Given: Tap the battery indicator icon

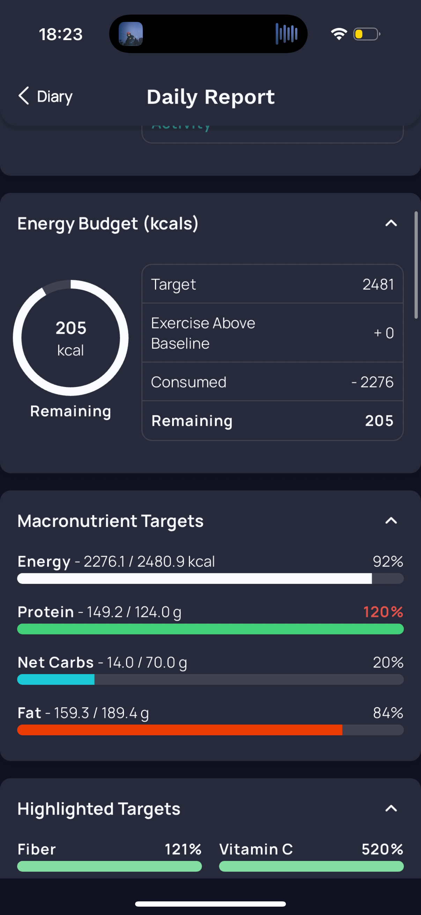Looking at the screenshot, I should pos(367,34).
